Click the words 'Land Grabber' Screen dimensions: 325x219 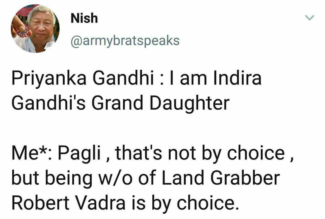[221, 178]
